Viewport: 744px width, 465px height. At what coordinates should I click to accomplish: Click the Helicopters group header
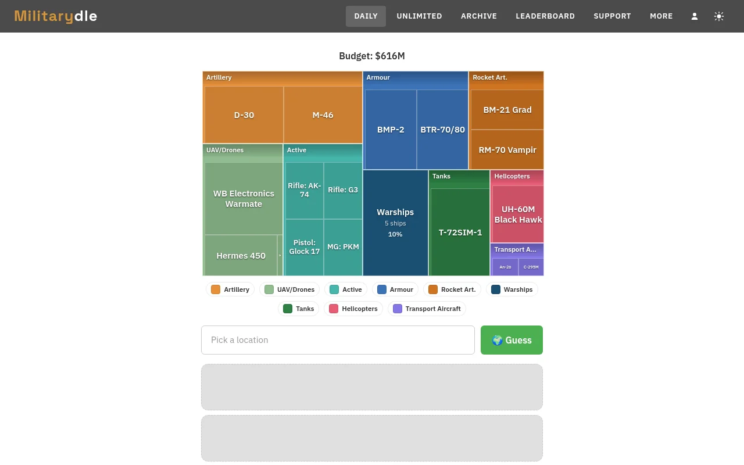(x=517, y=177)
